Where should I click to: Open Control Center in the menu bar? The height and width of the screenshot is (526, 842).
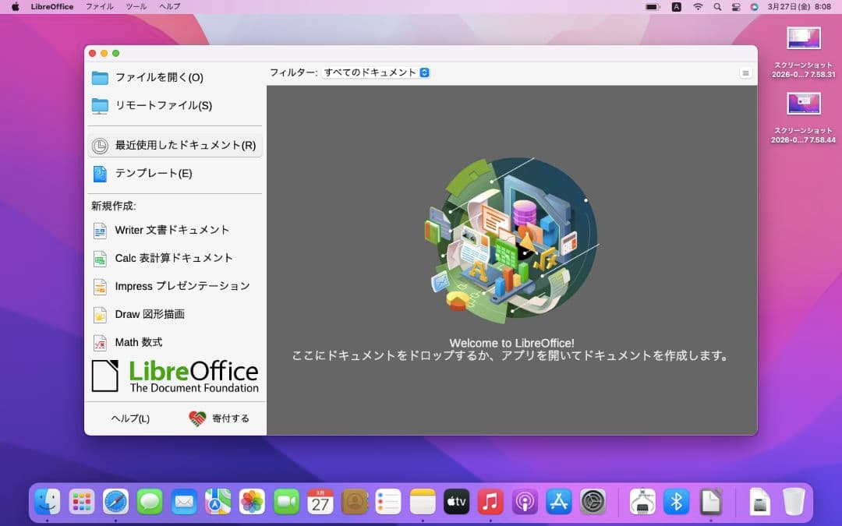(x=736, y=6)
